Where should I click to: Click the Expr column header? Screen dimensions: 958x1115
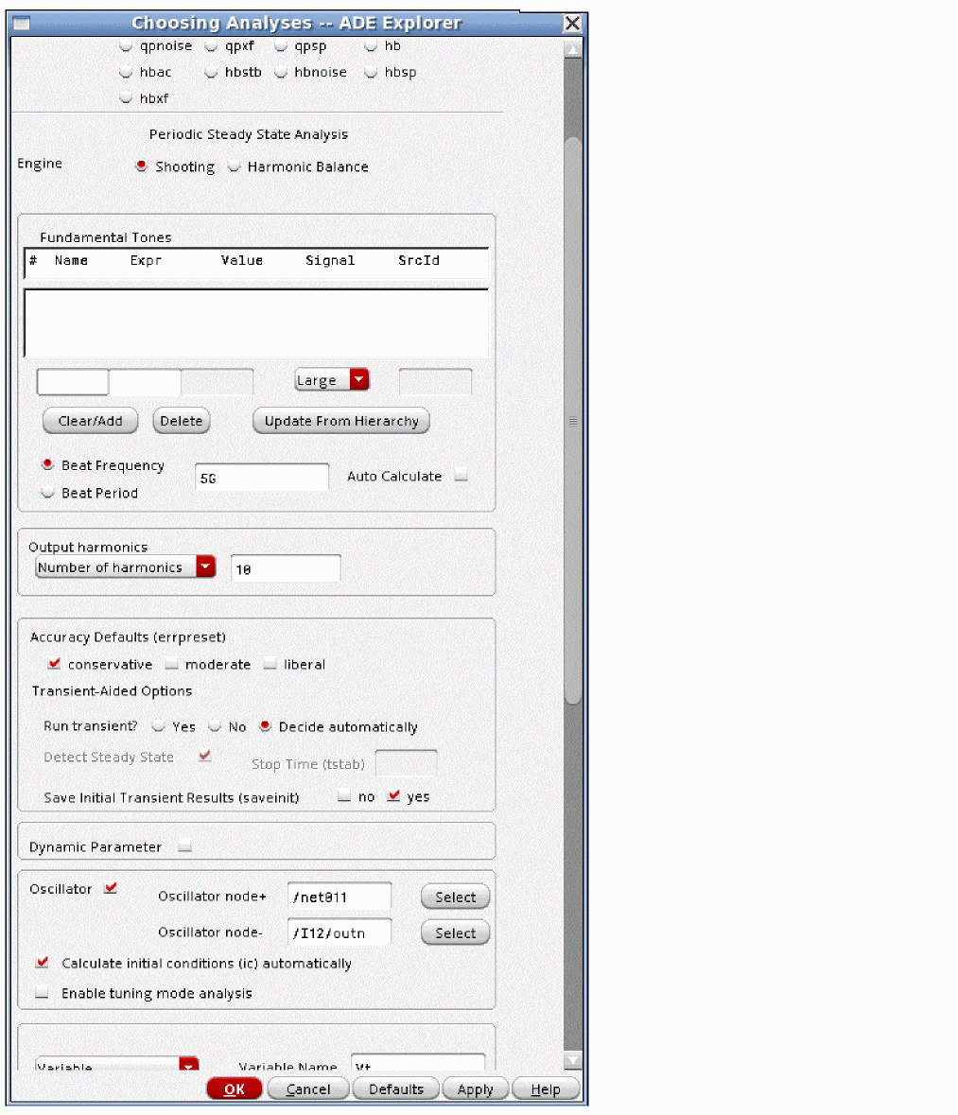146,260
